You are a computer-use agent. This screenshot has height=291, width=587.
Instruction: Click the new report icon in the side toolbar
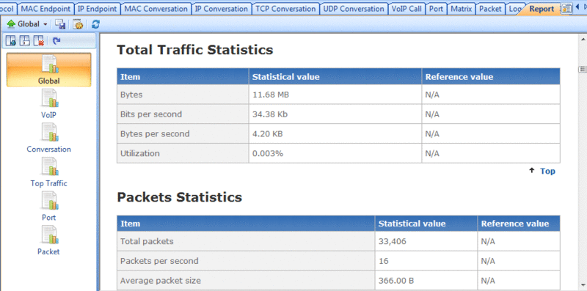pos(11,41)
